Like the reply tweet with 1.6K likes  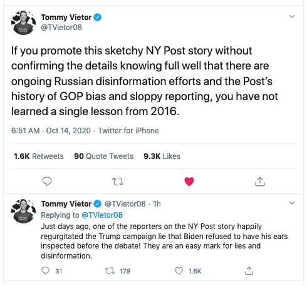coord(179,271)
